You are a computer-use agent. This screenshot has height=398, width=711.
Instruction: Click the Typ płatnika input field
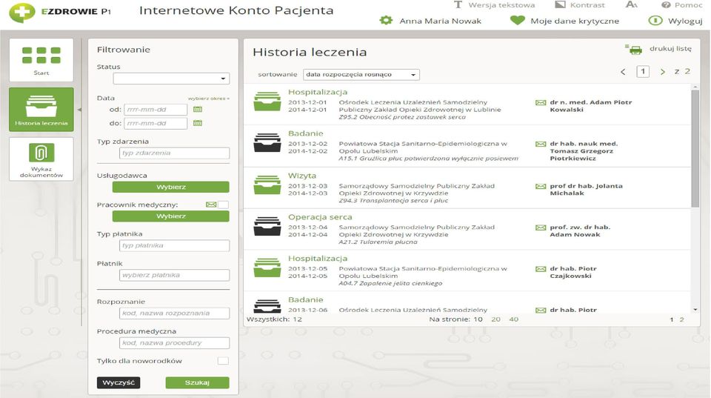[x=175, y=245]
